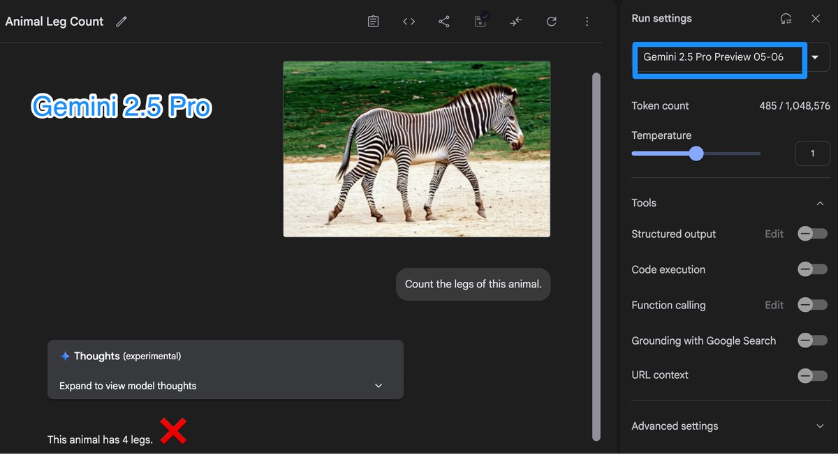
Task: Click the save prompt icon
Action: 481,20
